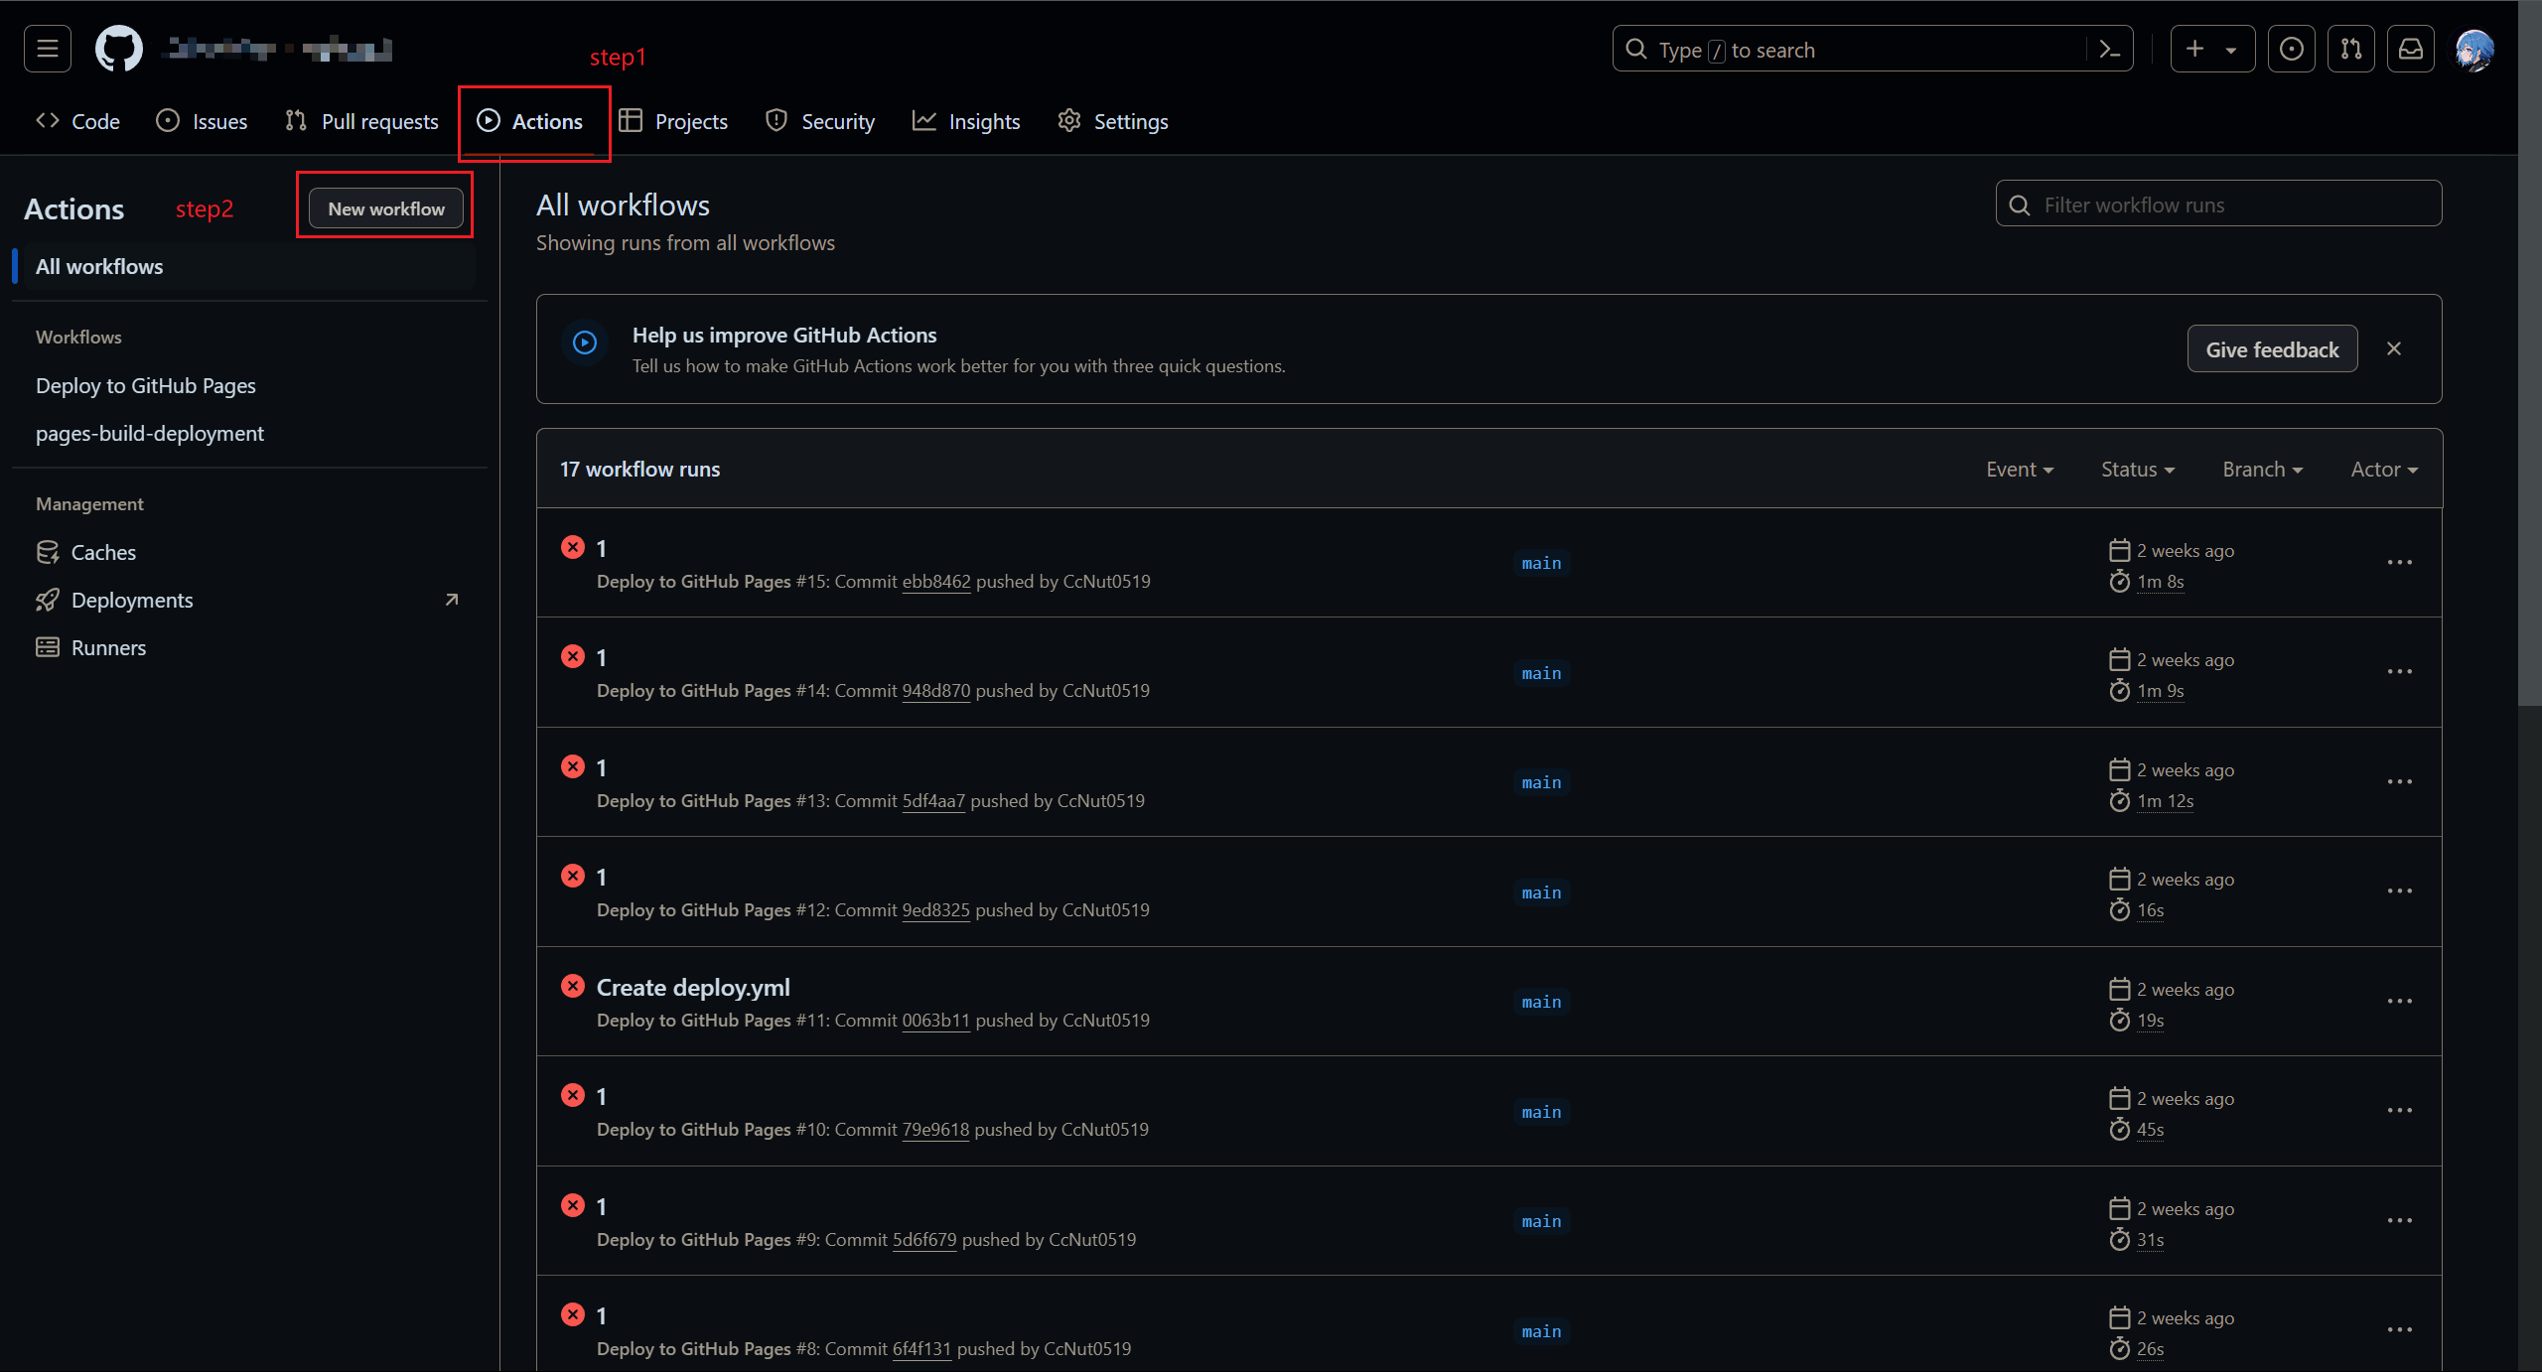
Task: Click the plus create new icon
Action: click(x=2194, y=49)
